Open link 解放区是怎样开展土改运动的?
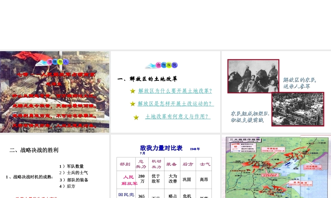This screenshot has height=198, width=331. click(x=176, y=104)
